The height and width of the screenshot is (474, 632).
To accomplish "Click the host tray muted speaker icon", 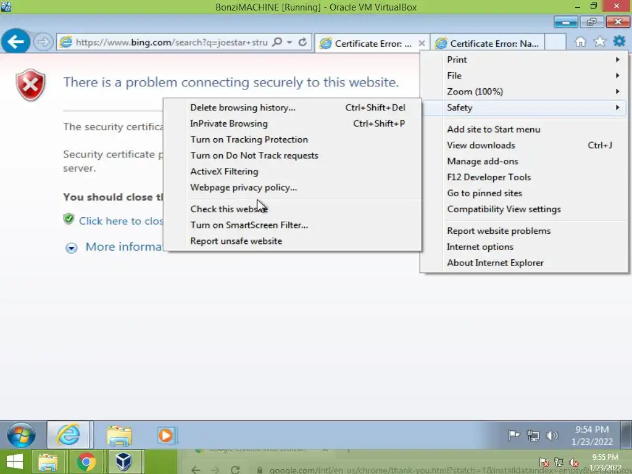I will coord(574,462).
